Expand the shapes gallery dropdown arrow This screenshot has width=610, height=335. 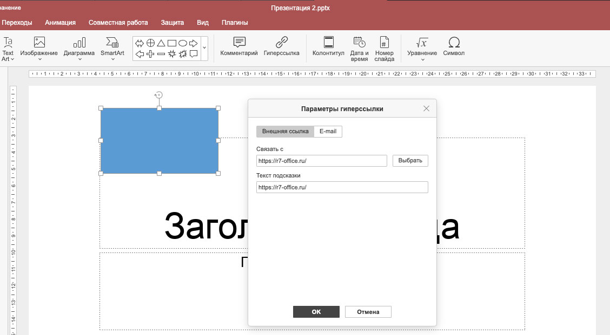[x=204, y=48]
